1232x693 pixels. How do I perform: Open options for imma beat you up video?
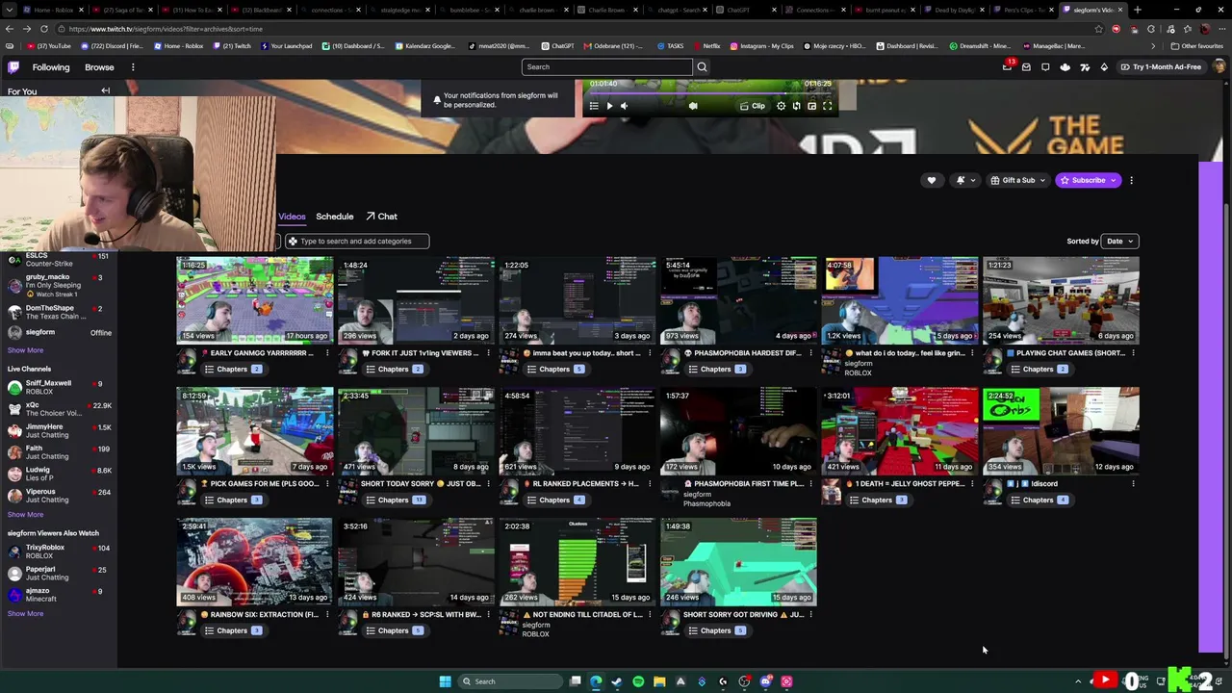pyautogui.click(x=649, y=353)
